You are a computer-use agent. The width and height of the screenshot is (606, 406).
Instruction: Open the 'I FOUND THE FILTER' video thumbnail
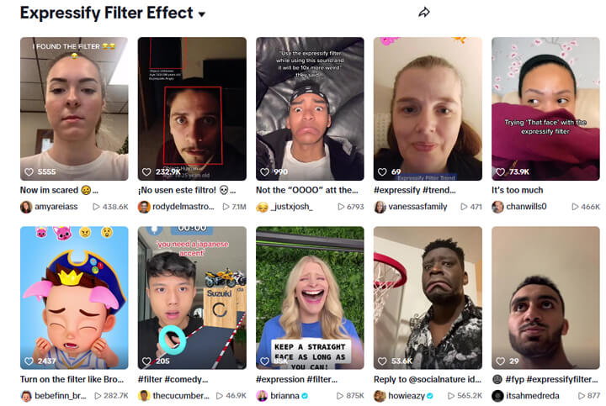(x=74, y=108)
